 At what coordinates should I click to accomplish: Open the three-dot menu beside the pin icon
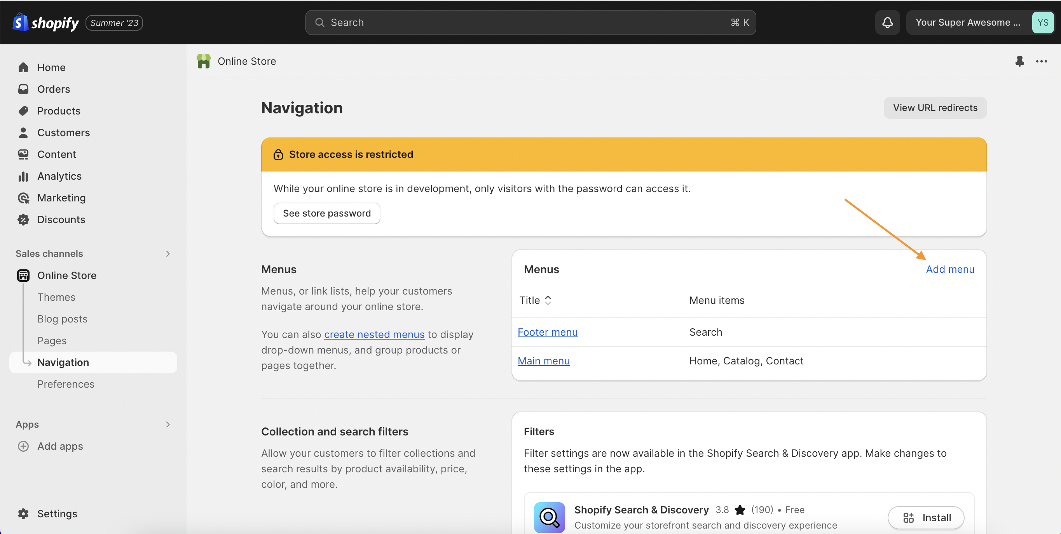[1041, 61]
